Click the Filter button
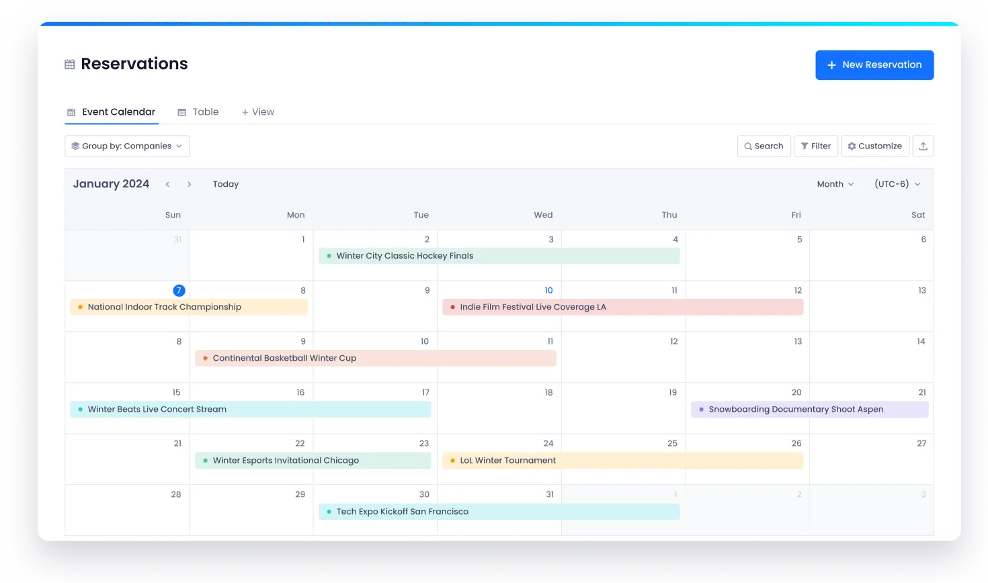The width and height of the screenshot is (988, 583). click(816, 146)
